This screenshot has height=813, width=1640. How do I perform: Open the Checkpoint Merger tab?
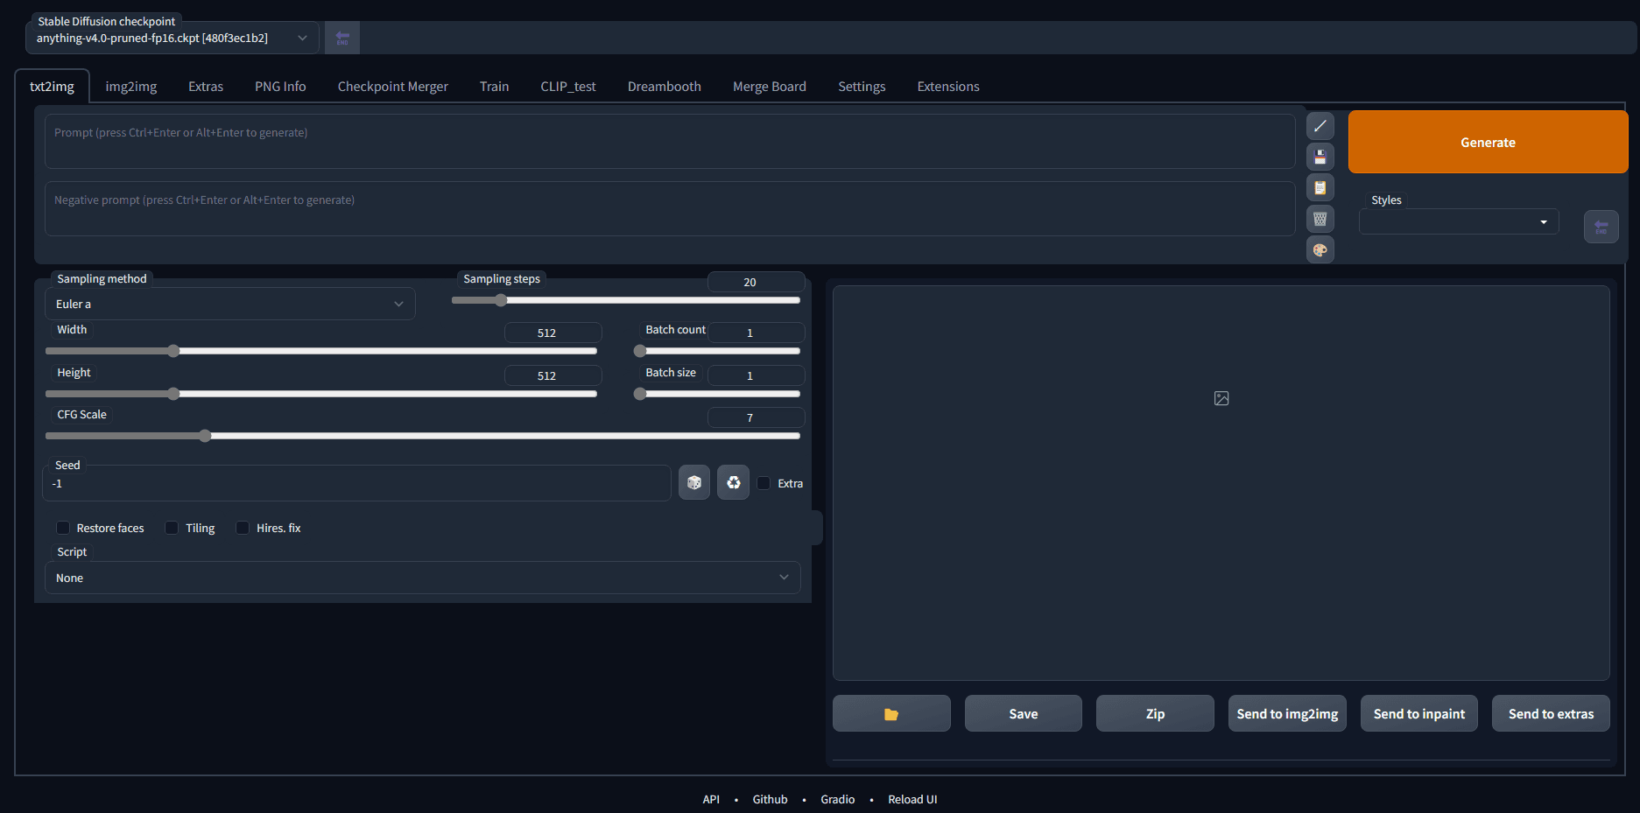point(392,87)
